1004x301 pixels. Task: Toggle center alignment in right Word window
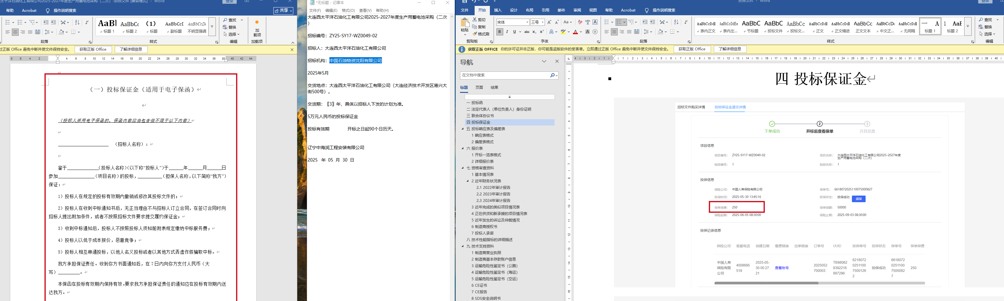[x=614, y=32]
